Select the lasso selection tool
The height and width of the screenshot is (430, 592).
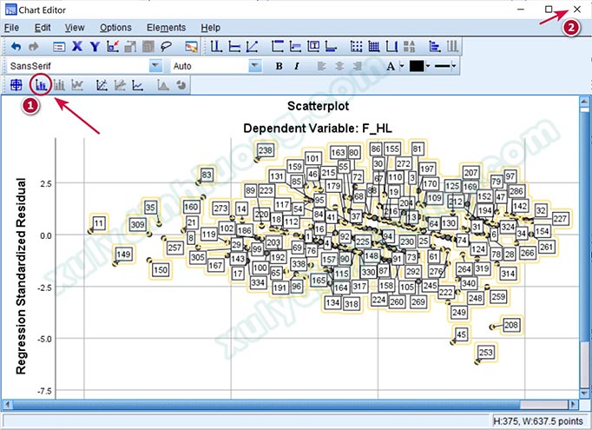point(165,46)
